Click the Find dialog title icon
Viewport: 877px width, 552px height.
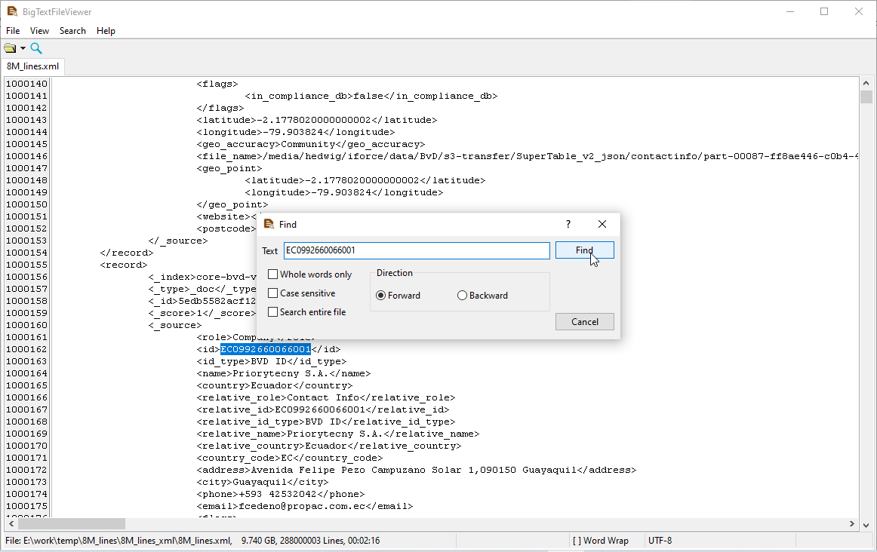click(269, 224)
